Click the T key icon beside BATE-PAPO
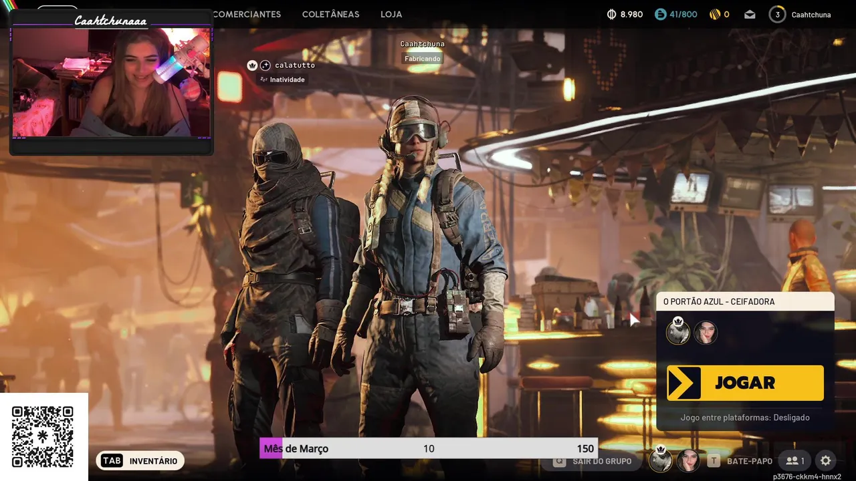 coord(714,461)
